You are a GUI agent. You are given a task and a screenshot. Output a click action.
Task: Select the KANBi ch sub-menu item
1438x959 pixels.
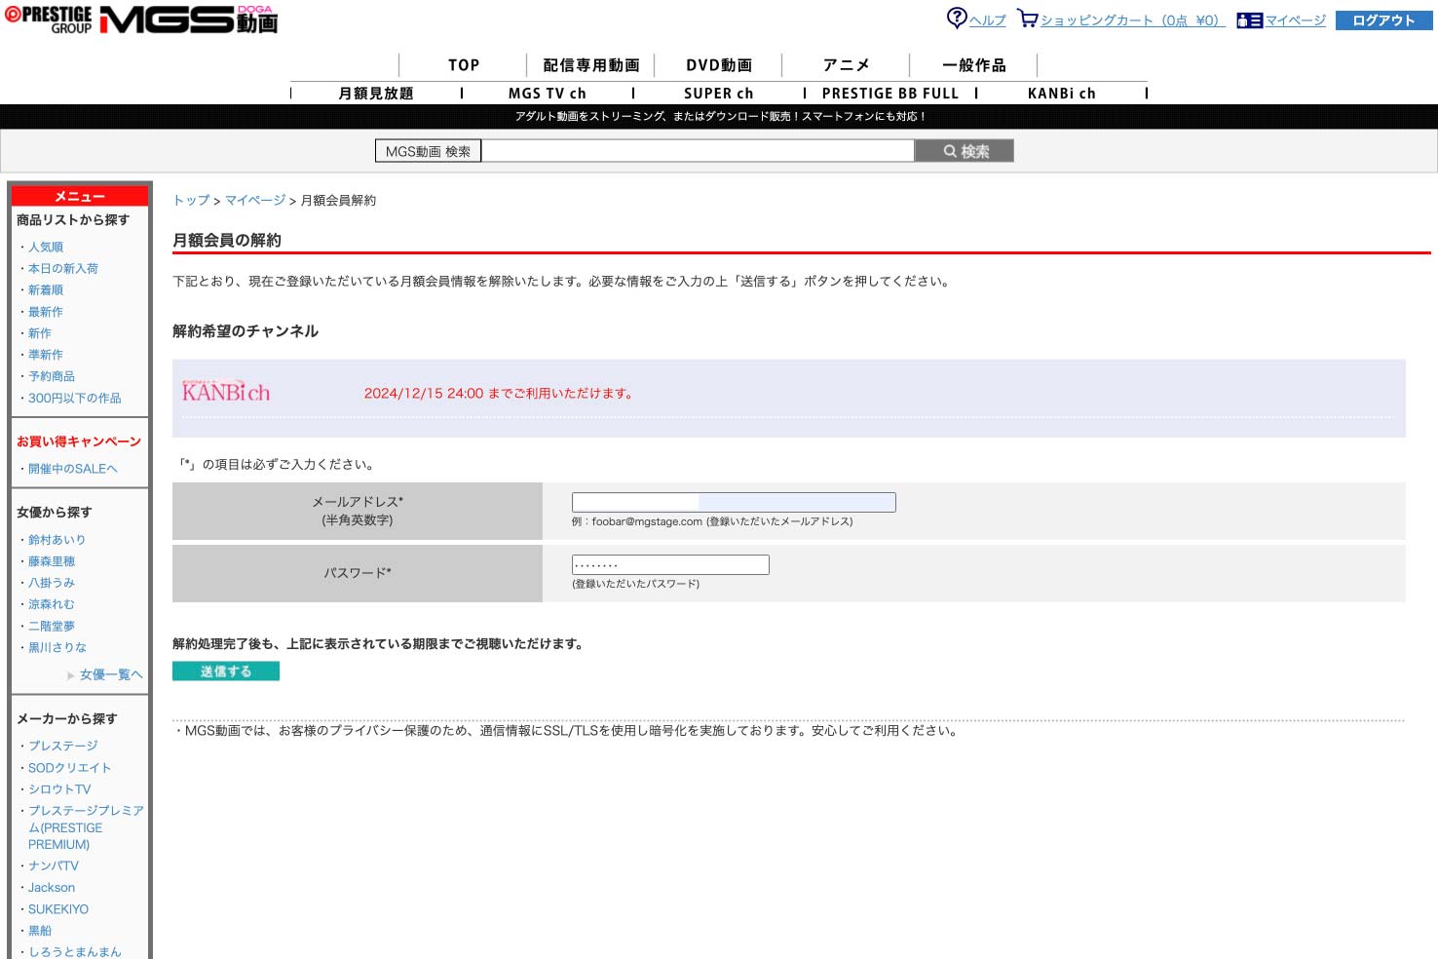click(x=1062, y=94)
